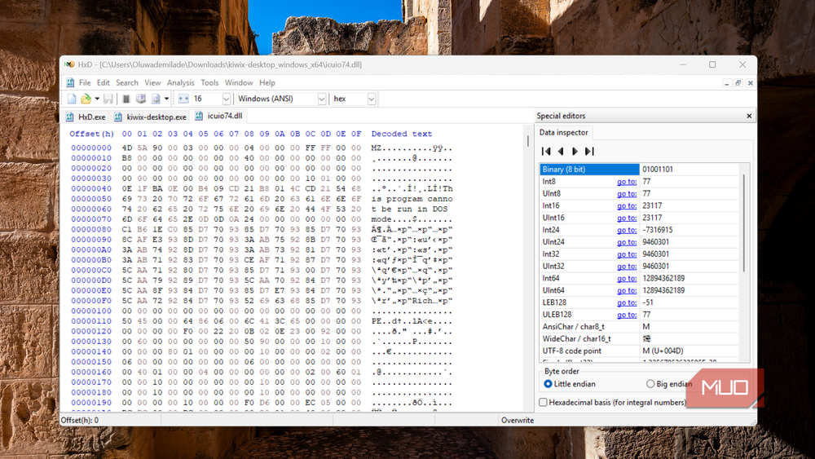The image size is (815, 459).
Task: Switch to the HxD.exe tab
Action: [86, 117]
